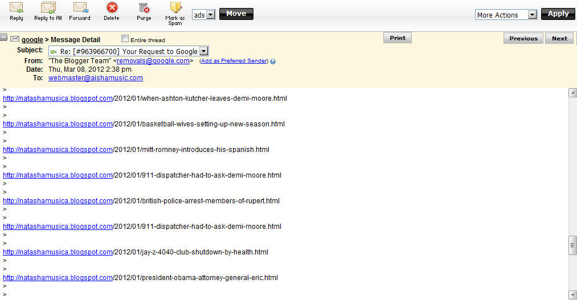Open the jay-z-4040-club-shutdown-by-health link
This screenshot has height=300, width=577.
pos(58,252)
